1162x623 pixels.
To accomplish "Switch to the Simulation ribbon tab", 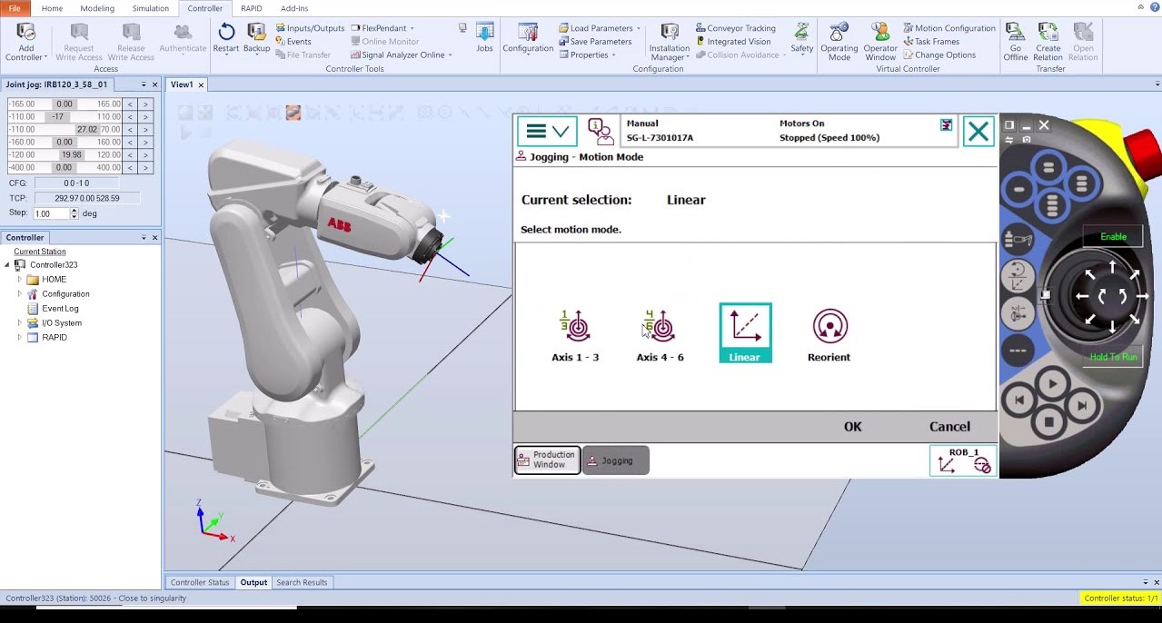I will pyautogui.click(x=150, y=8).
